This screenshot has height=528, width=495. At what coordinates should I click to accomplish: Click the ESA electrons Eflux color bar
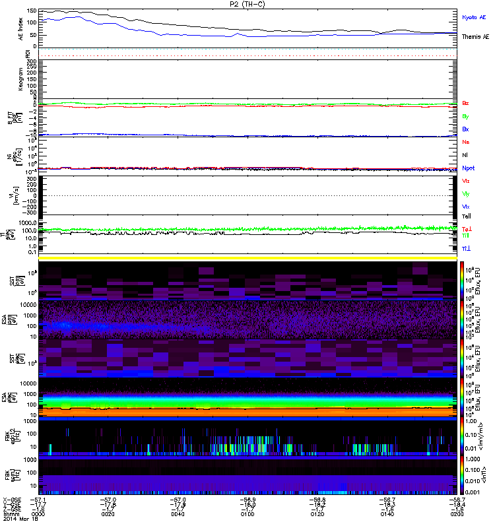point(463,397)
